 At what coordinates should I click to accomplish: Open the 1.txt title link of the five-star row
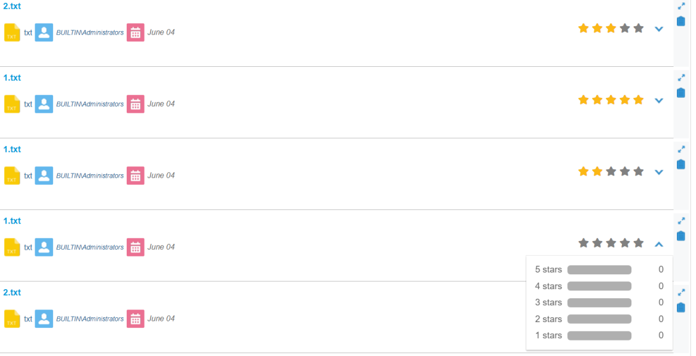(12, 78)
